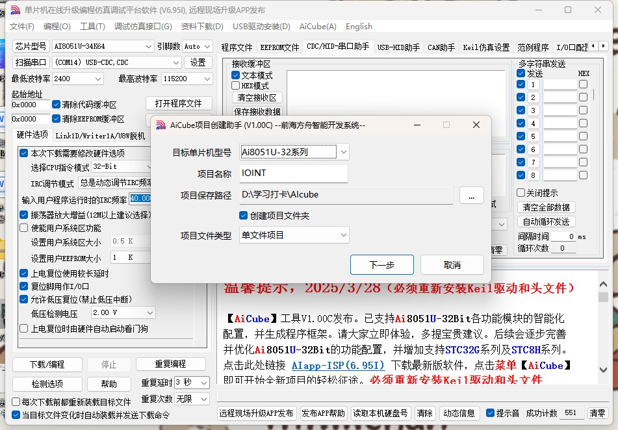Click 读取本机硬盘号 button

pyautogui.click(x=380, y=413)
